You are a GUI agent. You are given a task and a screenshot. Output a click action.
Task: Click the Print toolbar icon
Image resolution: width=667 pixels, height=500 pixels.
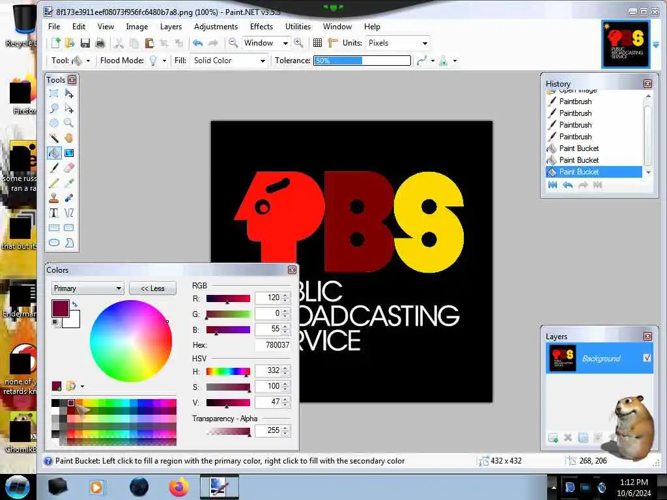pyautogui.click(x=100, y=43)
